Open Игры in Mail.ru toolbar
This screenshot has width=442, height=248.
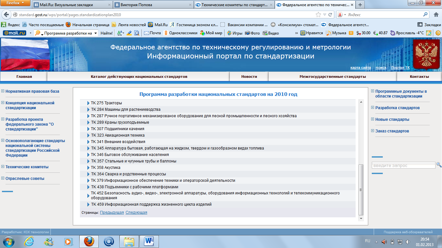pos(235,33)
